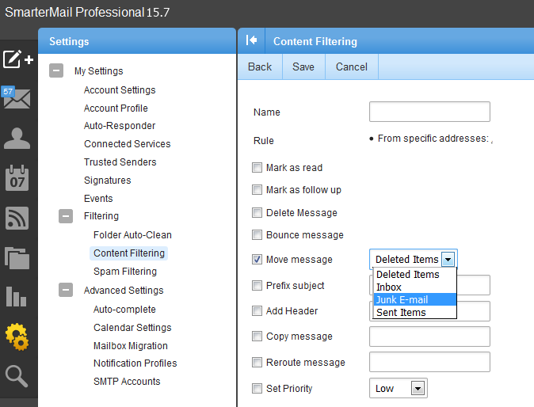Open Spam Filtering settings
This screenshot has width=534, height=407.
pos(125,272)
